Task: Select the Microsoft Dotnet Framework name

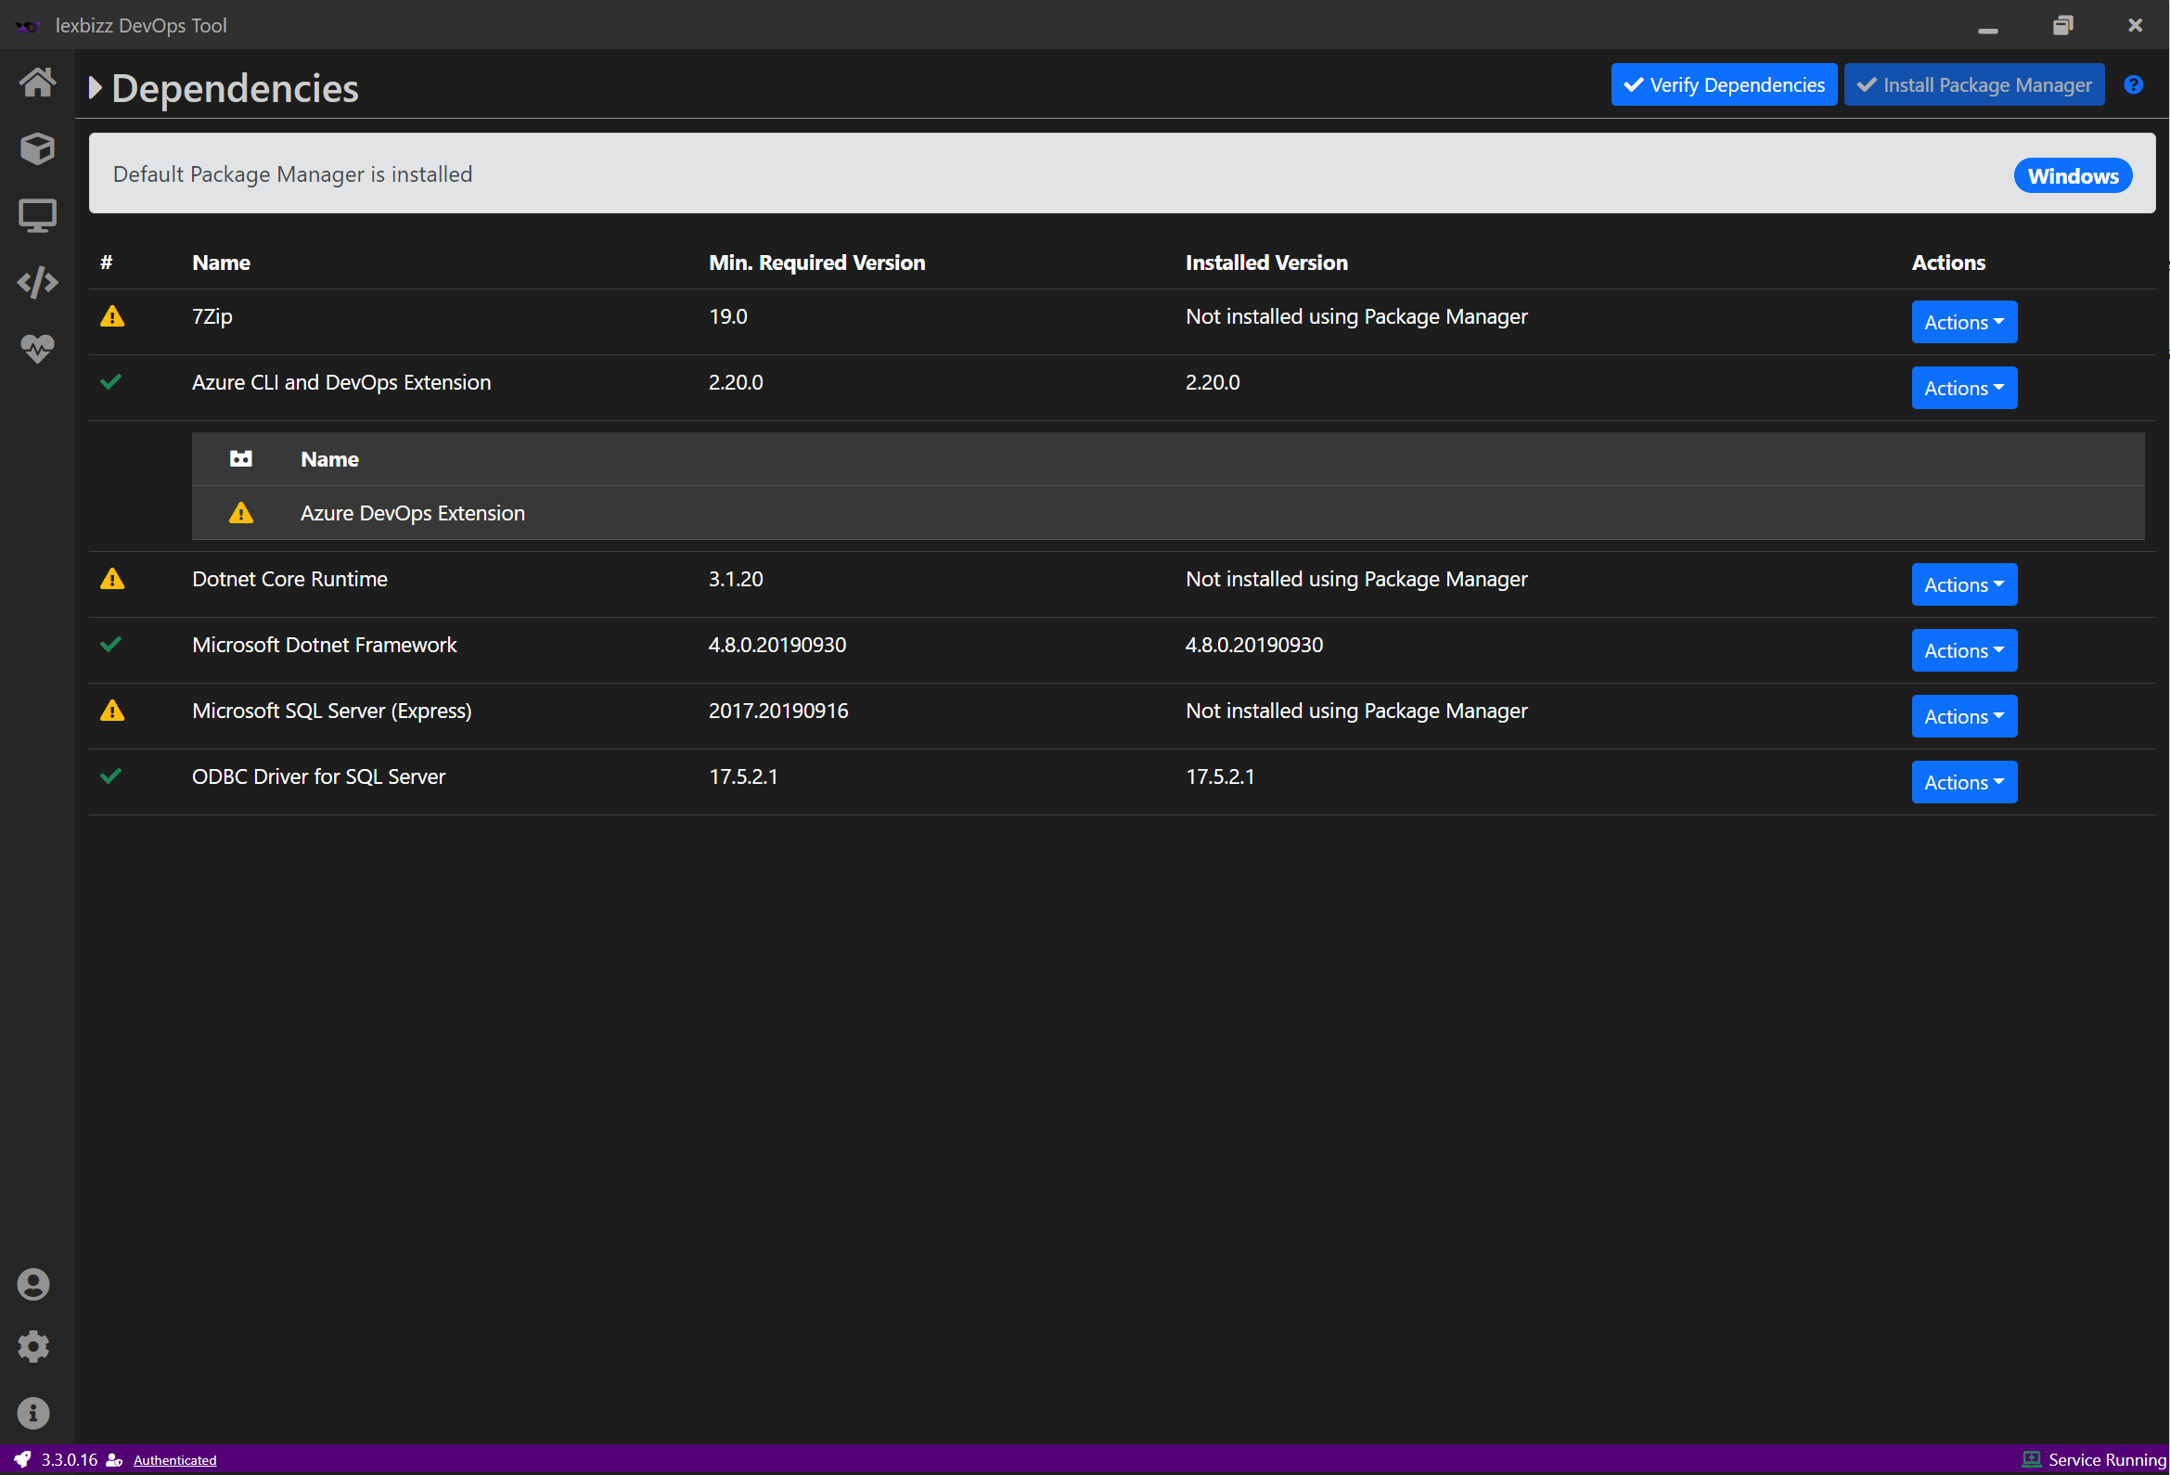Action: point(324,644)
